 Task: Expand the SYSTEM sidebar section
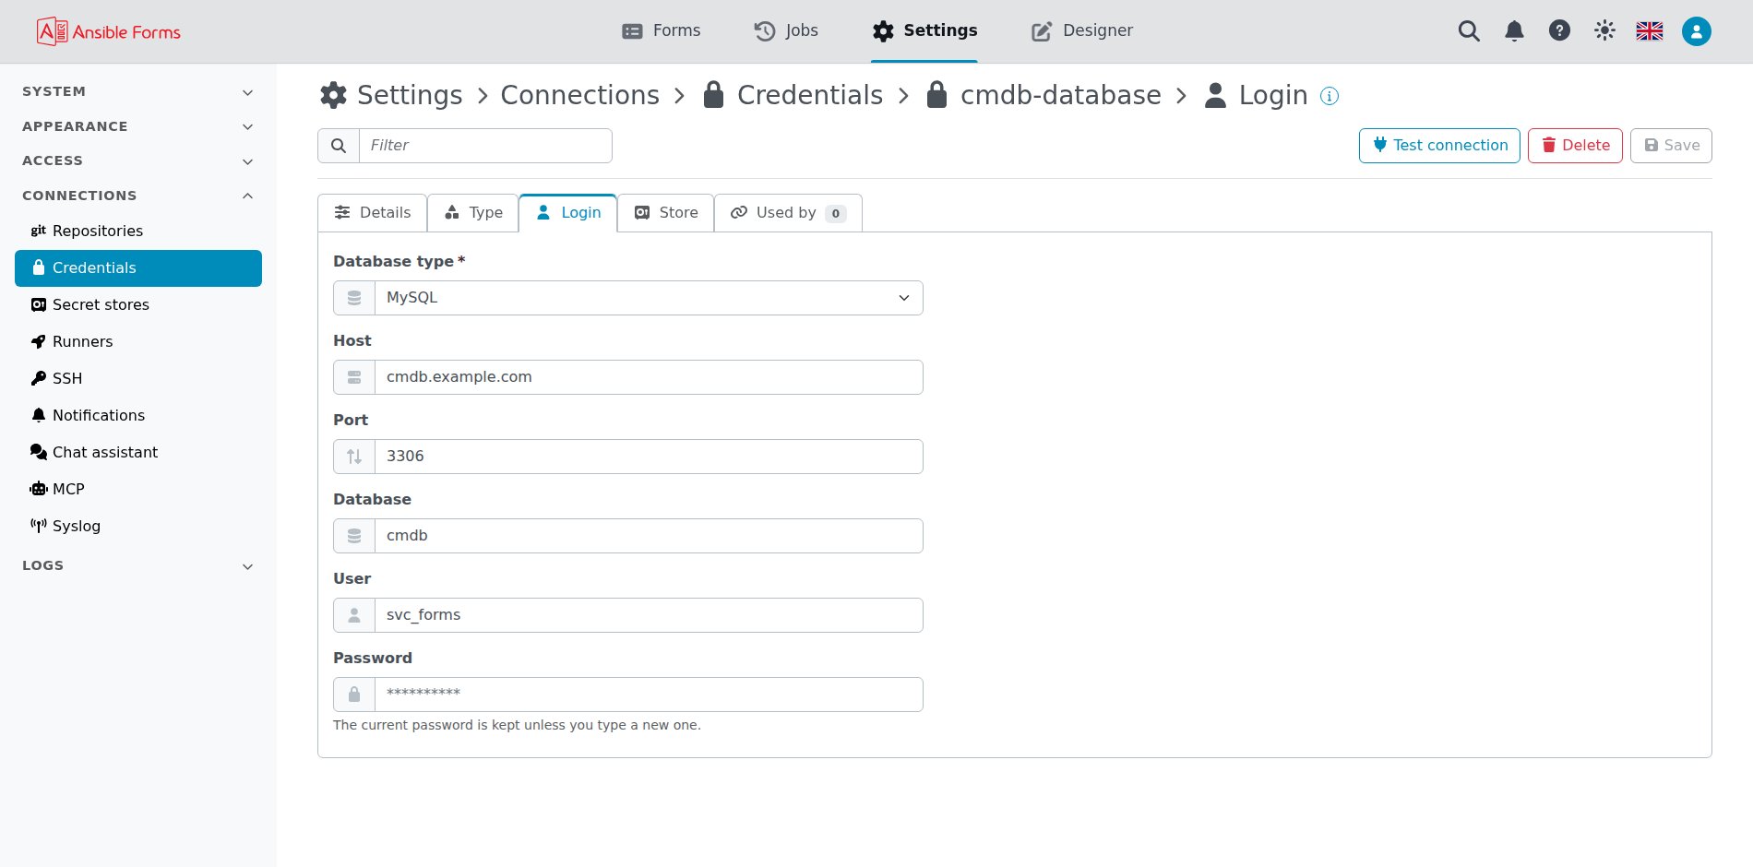(x=138, y=92)
